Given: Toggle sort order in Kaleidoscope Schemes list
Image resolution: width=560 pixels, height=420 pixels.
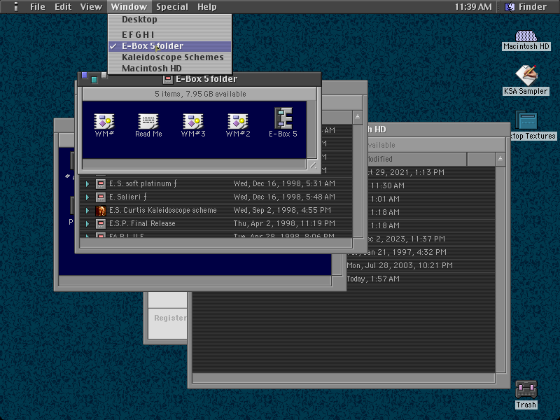Looking at the screenshot, I should [x=358, y=117].
